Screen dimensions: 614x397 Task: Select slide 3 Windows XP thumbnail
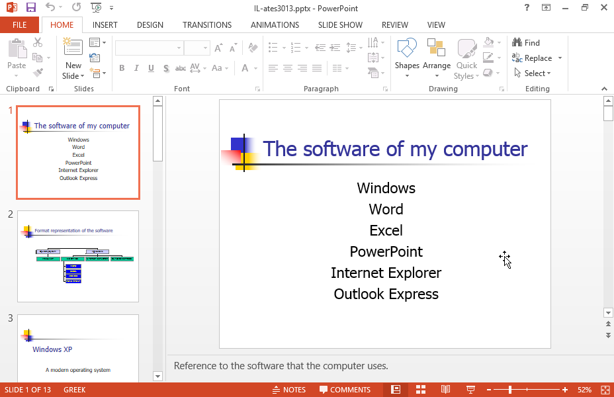(x=78, y=347)
